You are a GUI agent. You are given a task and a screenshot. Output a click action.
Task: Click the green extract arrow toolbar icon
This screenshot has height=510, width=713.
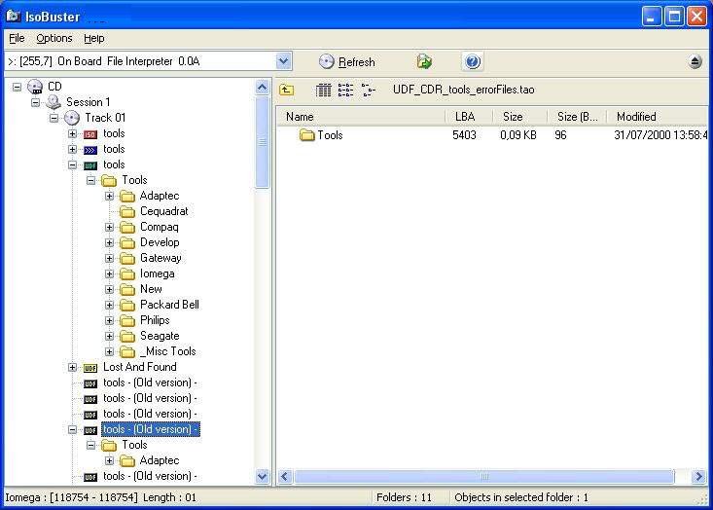pyautogui.click(x=424, y=61)
